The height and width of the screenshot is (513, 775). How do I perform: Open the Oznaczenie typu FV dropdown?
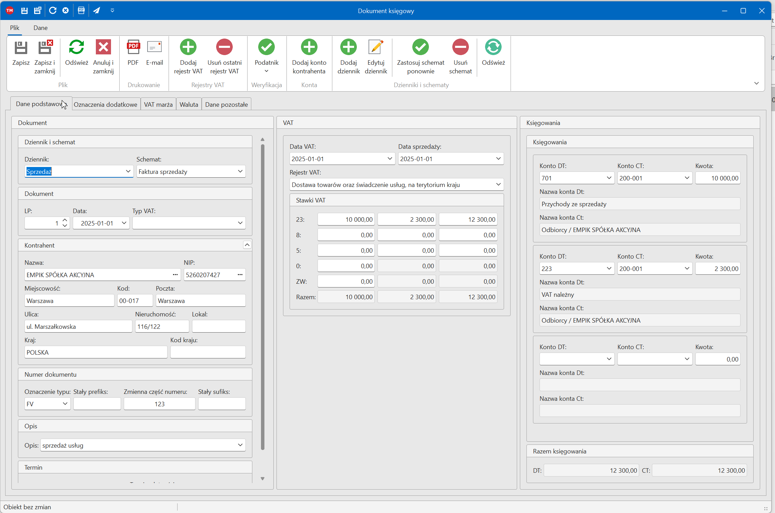[65, 404]
